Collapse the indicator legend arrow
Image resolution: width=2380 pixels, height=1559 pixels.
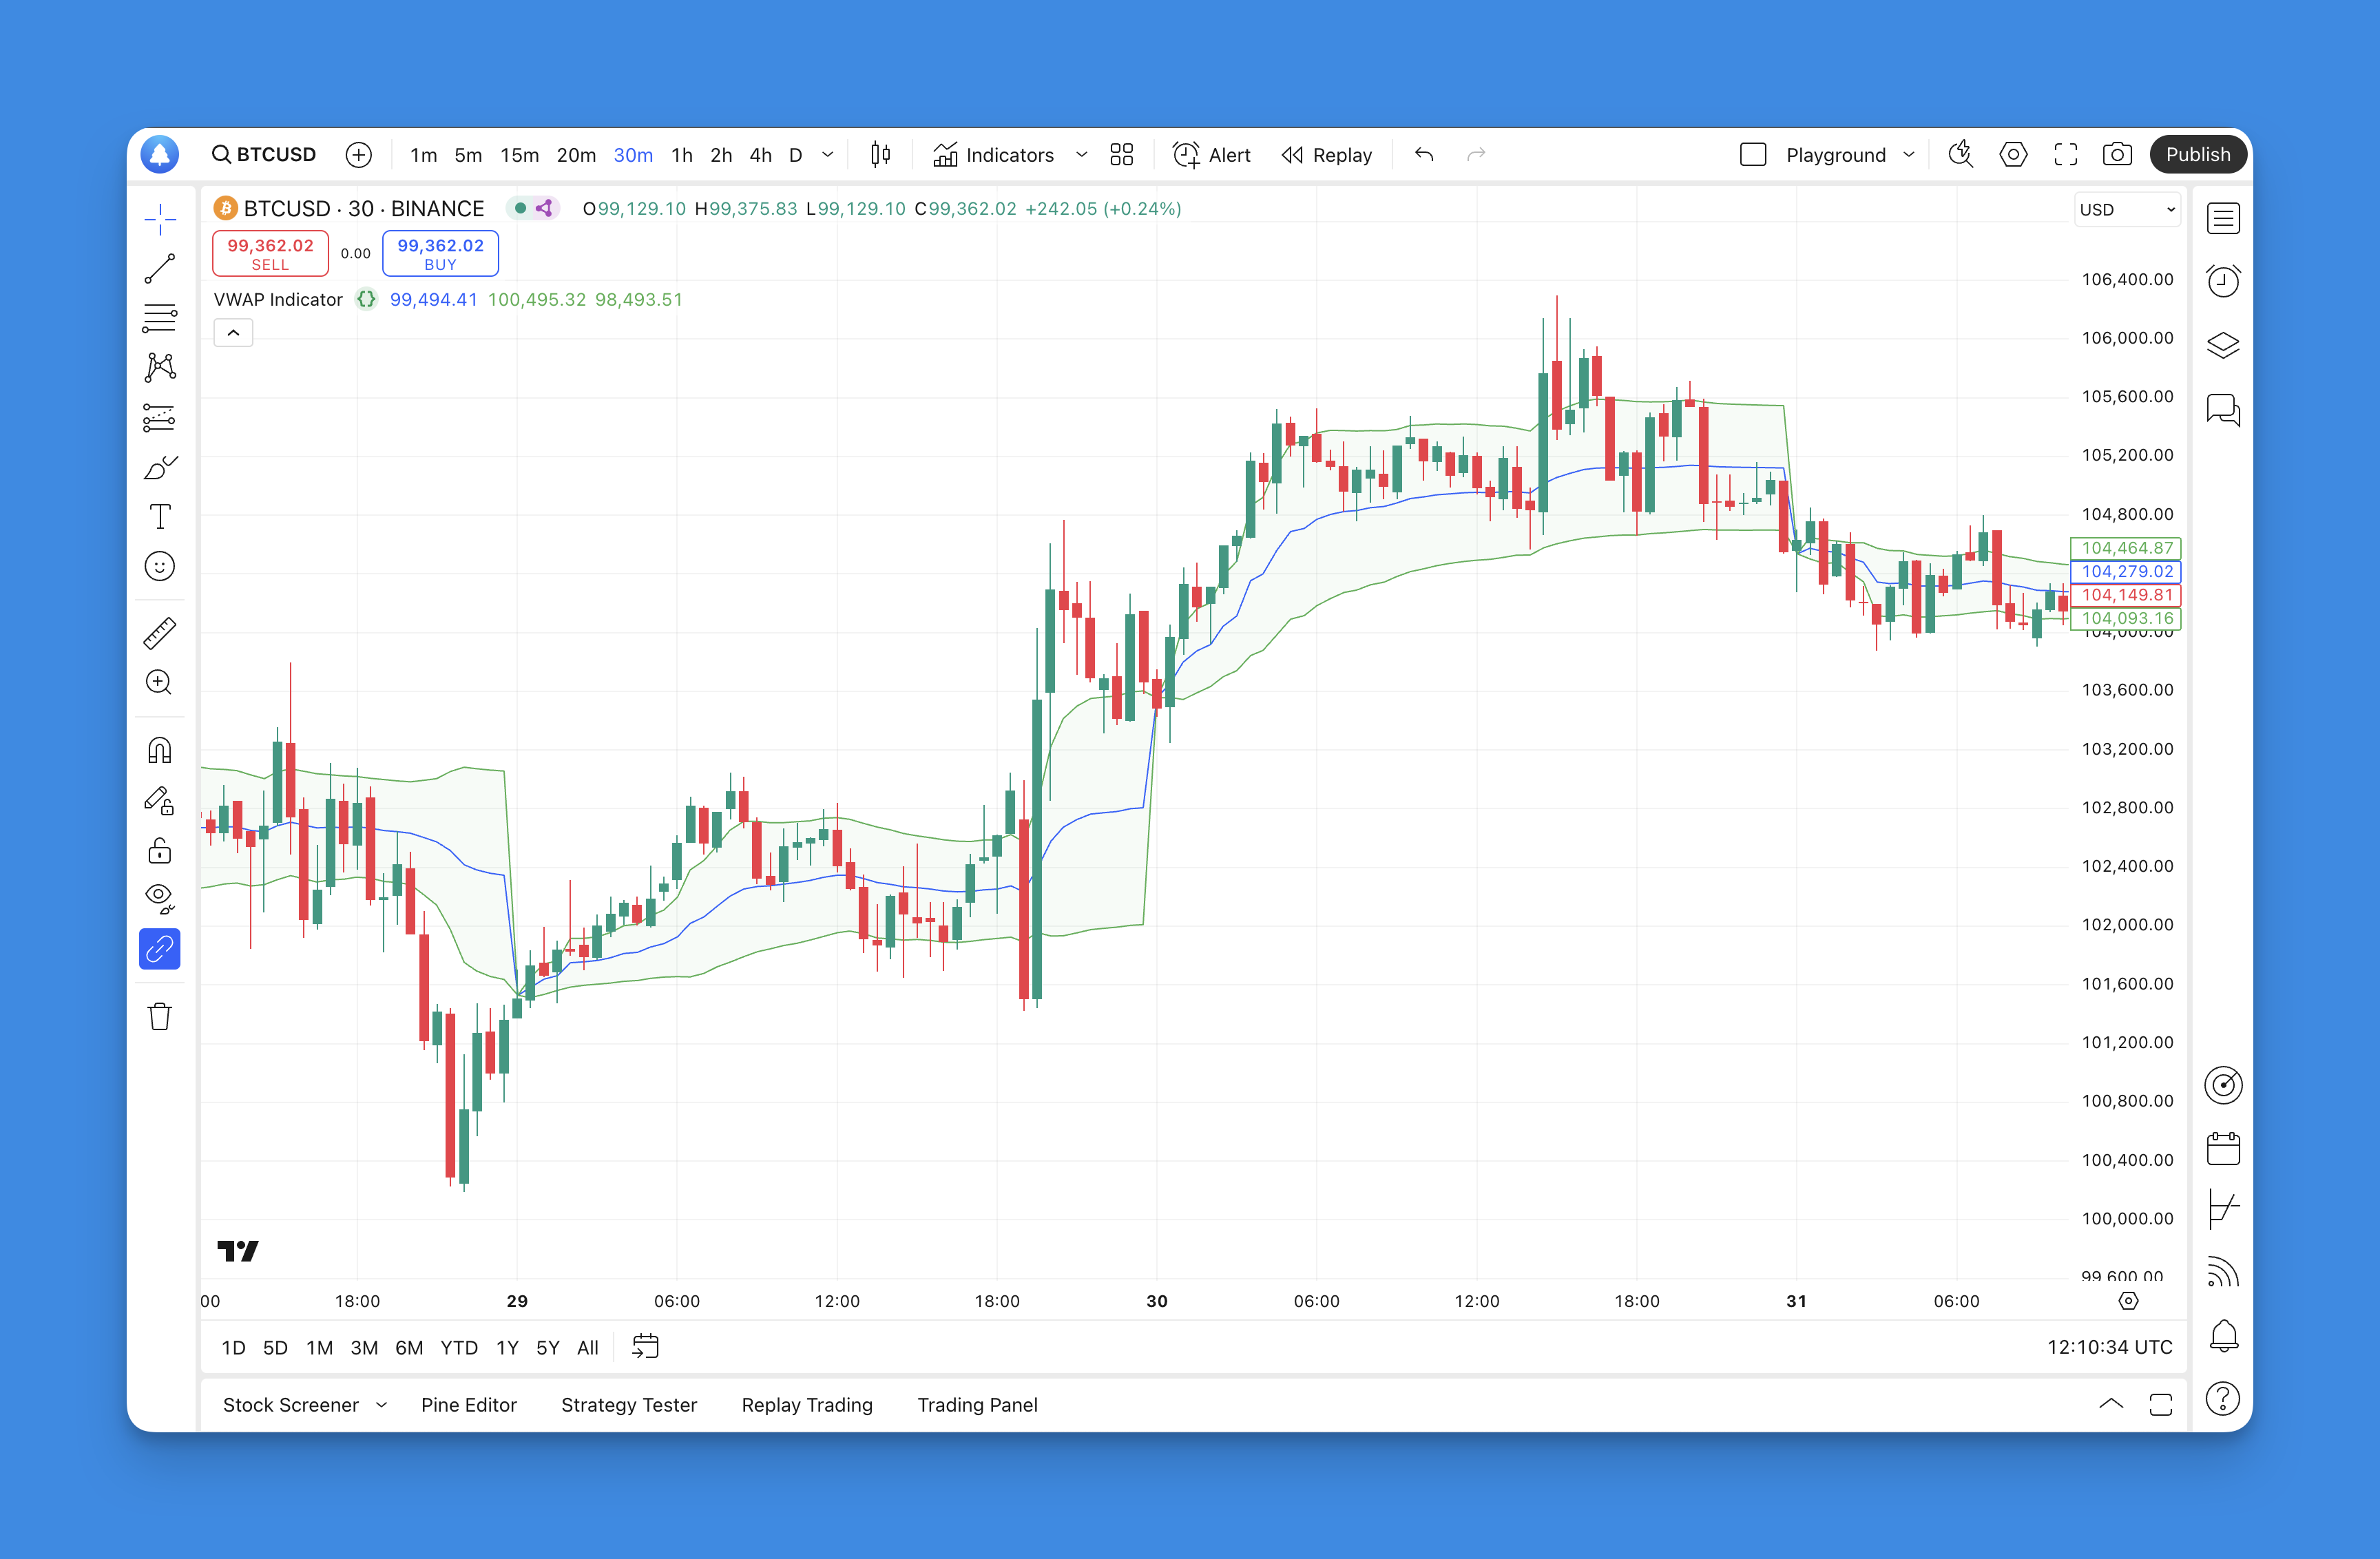click(233, 333)
